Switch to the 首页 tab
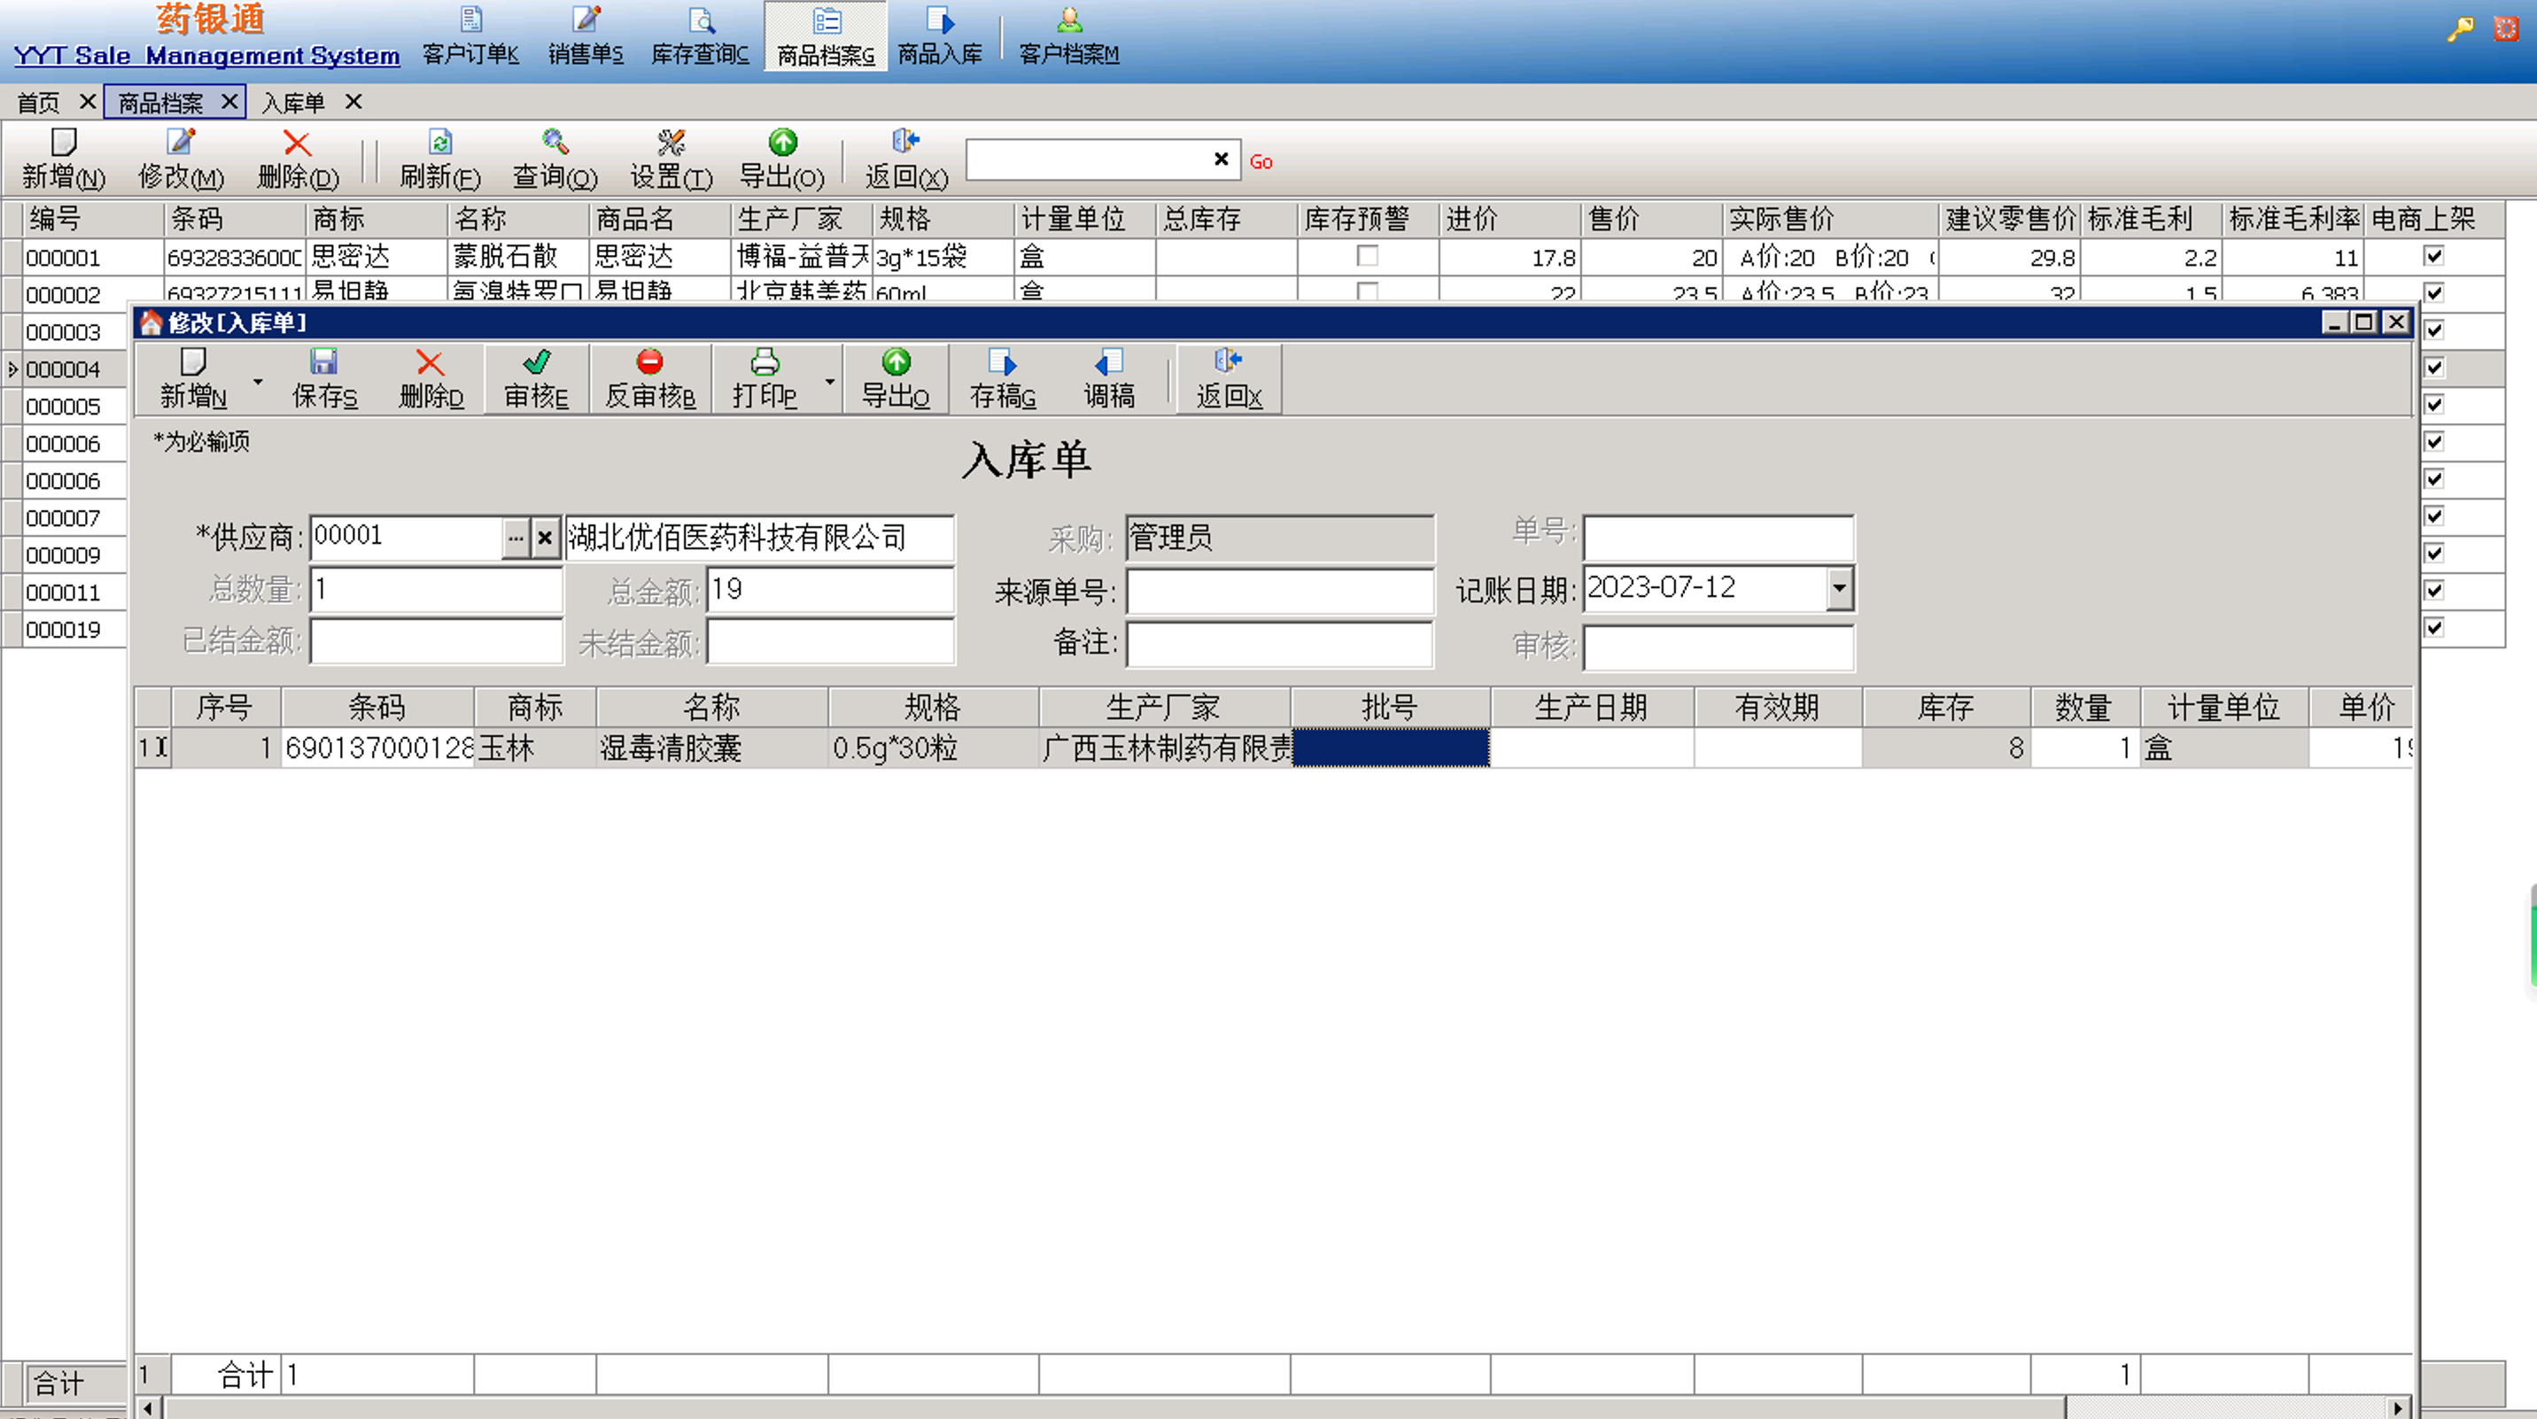Viewport: 2537px width, 1419px height. coord(38,103)
